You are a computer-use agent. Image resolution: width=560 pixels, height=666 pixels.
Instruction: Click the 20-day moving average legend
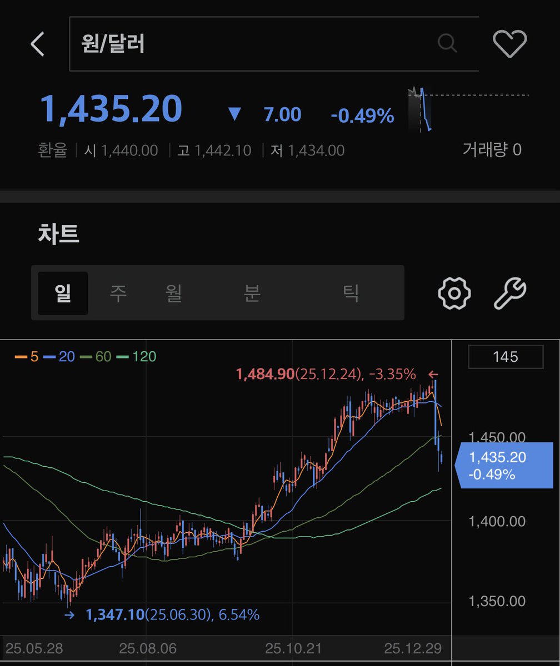point(59,356)
